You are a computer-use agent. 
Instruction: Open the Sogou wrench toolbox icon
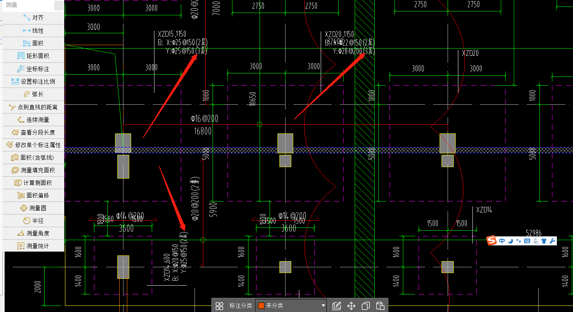pyautogui.click(x=552, y=241)
